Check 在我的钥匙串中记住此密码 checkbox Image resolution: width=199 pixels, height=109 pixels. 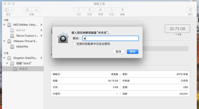74,44
